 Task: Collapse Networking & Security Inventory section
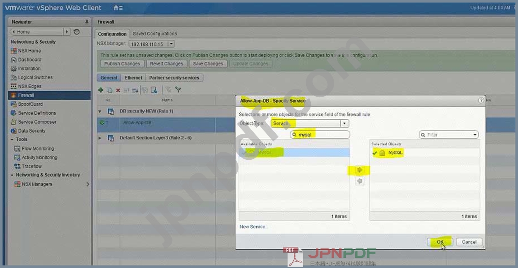12,175
